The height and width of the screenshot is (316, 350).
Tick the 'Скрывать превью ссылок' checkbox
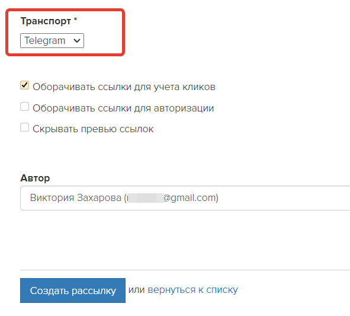coord(24,127)
